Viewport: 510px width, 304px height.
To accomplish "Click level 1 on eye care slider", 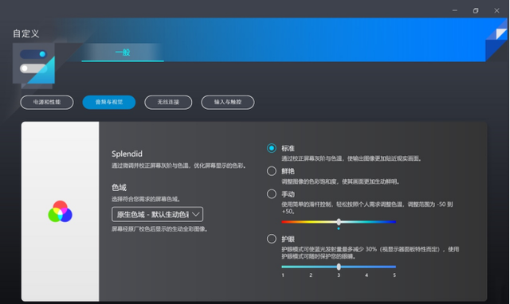I will tap(283, 267).
